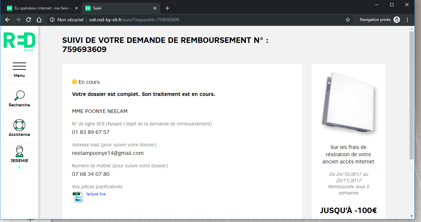This screenshot has height=222, width=421.
Task: Click the green X under JEREMIE
Action: [19, 167]
